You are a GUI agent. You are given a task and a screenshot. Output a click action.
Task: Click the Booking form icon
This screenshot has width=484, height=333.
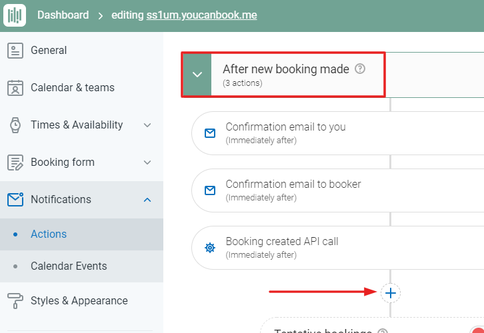tap(15, 163)
